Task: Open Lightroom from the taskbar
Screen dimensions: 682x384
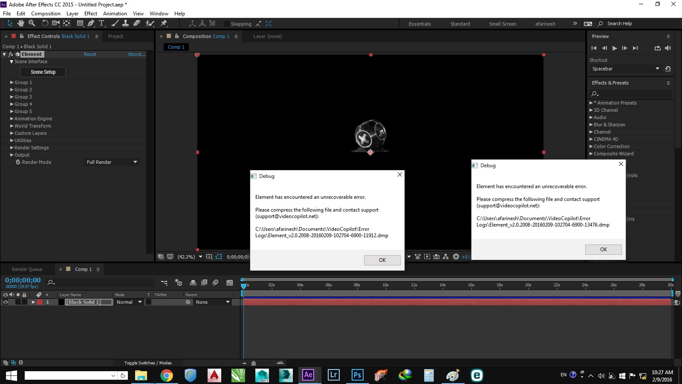Action: (x=333, y=375)
